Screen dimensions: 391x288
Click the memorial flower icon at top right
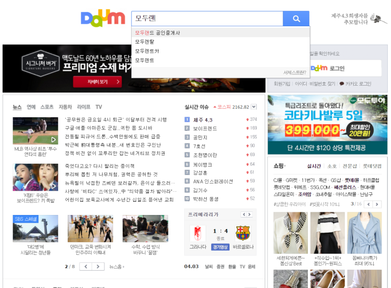[378, 18]
